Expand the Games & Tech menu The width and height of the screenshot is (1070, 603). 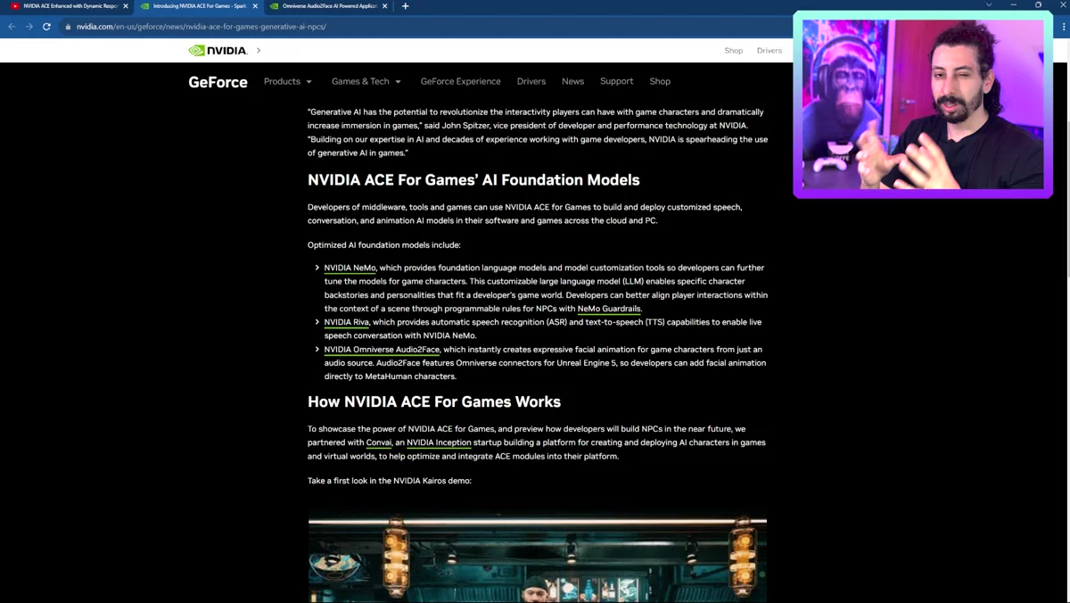pyautogui.click(x=366, y=81)
